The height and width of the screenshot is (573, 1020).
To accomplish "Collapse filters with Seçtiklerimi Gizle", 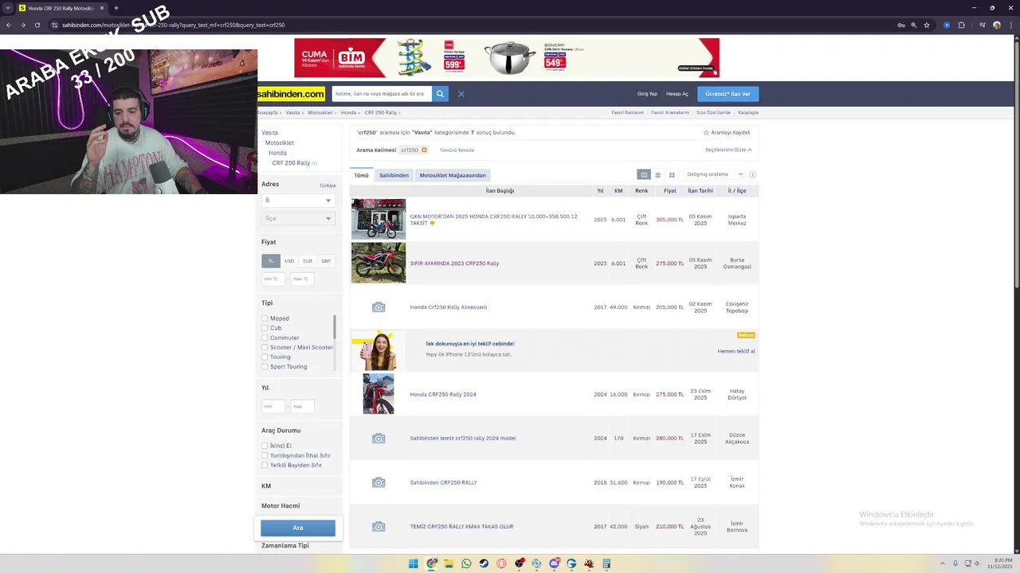I will point(728,150).
